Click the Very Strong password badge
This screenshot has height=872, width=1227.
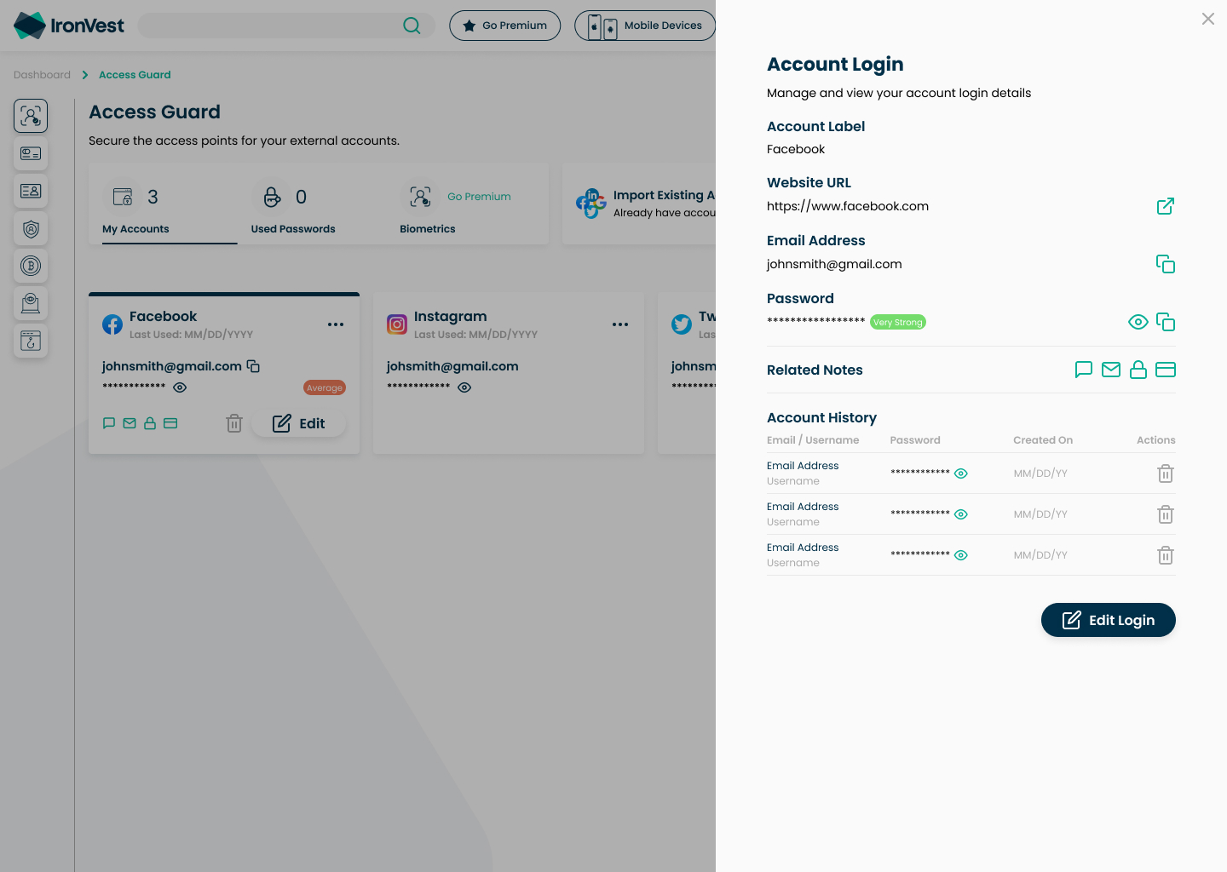pyautogui.click(x=898, y=322)
